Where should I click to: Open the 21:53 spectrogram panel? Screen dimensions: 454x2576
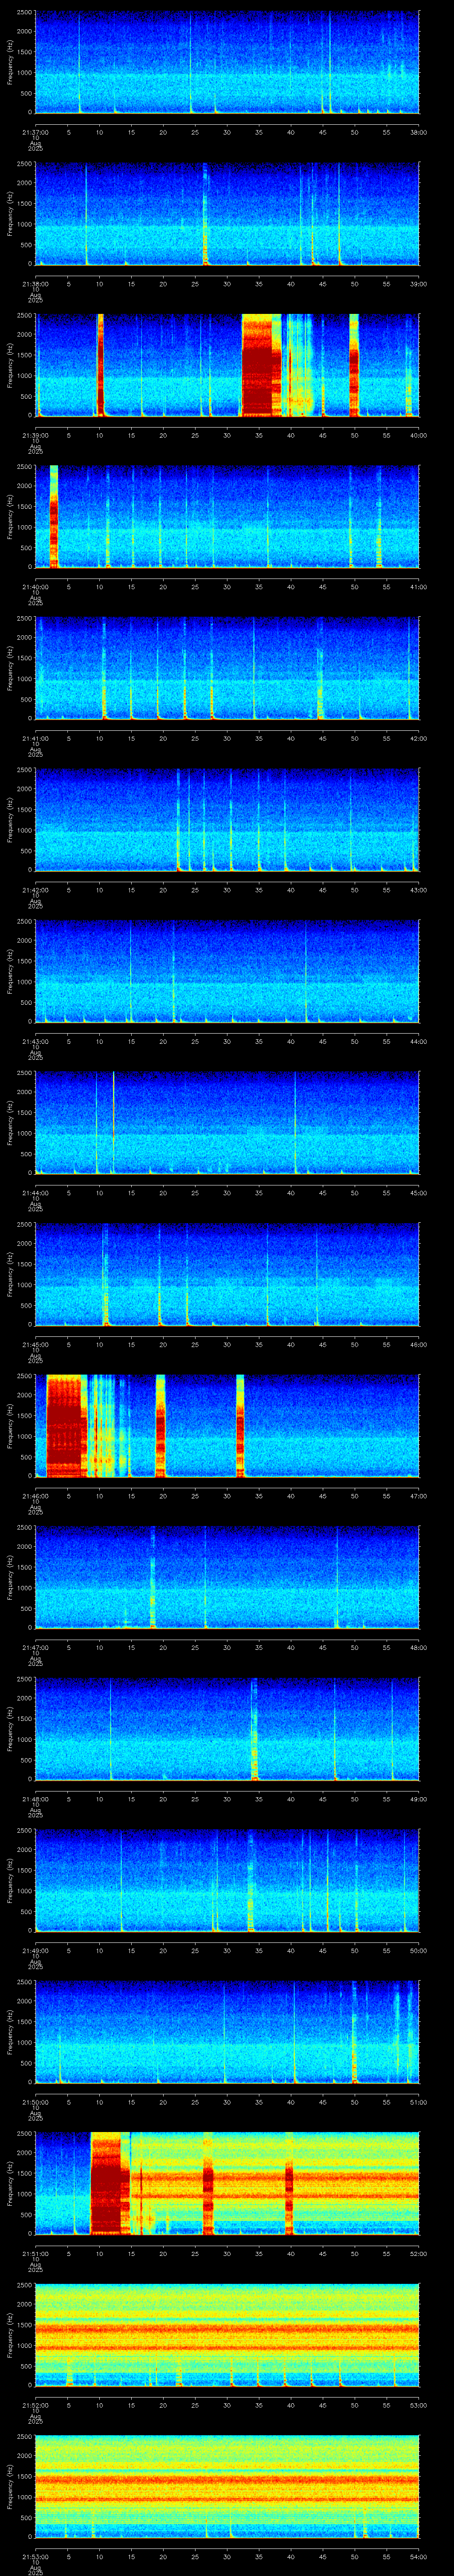[x=227, y=2487]
